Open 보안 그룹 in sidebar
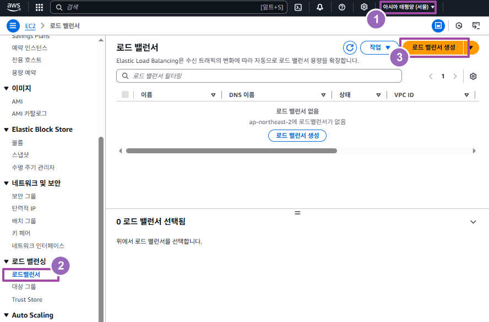489x322 pixels. (24, 196)
